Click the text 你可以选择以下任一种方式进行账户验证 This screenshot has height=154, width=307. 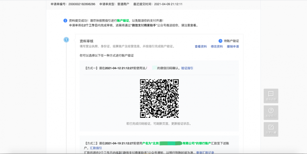coord(107,55)
